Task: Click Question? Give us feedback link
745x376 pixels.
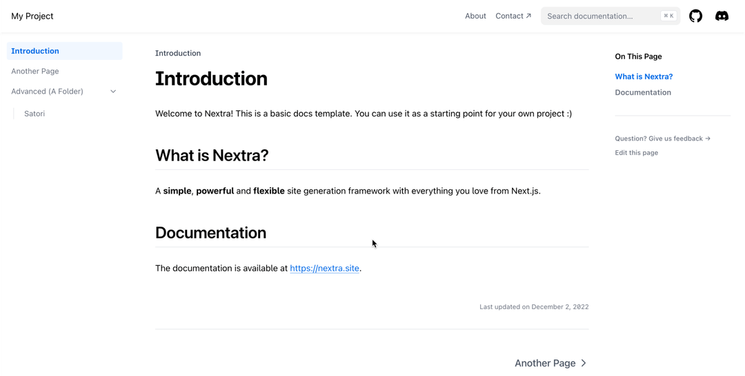Action: coord(662,138)
